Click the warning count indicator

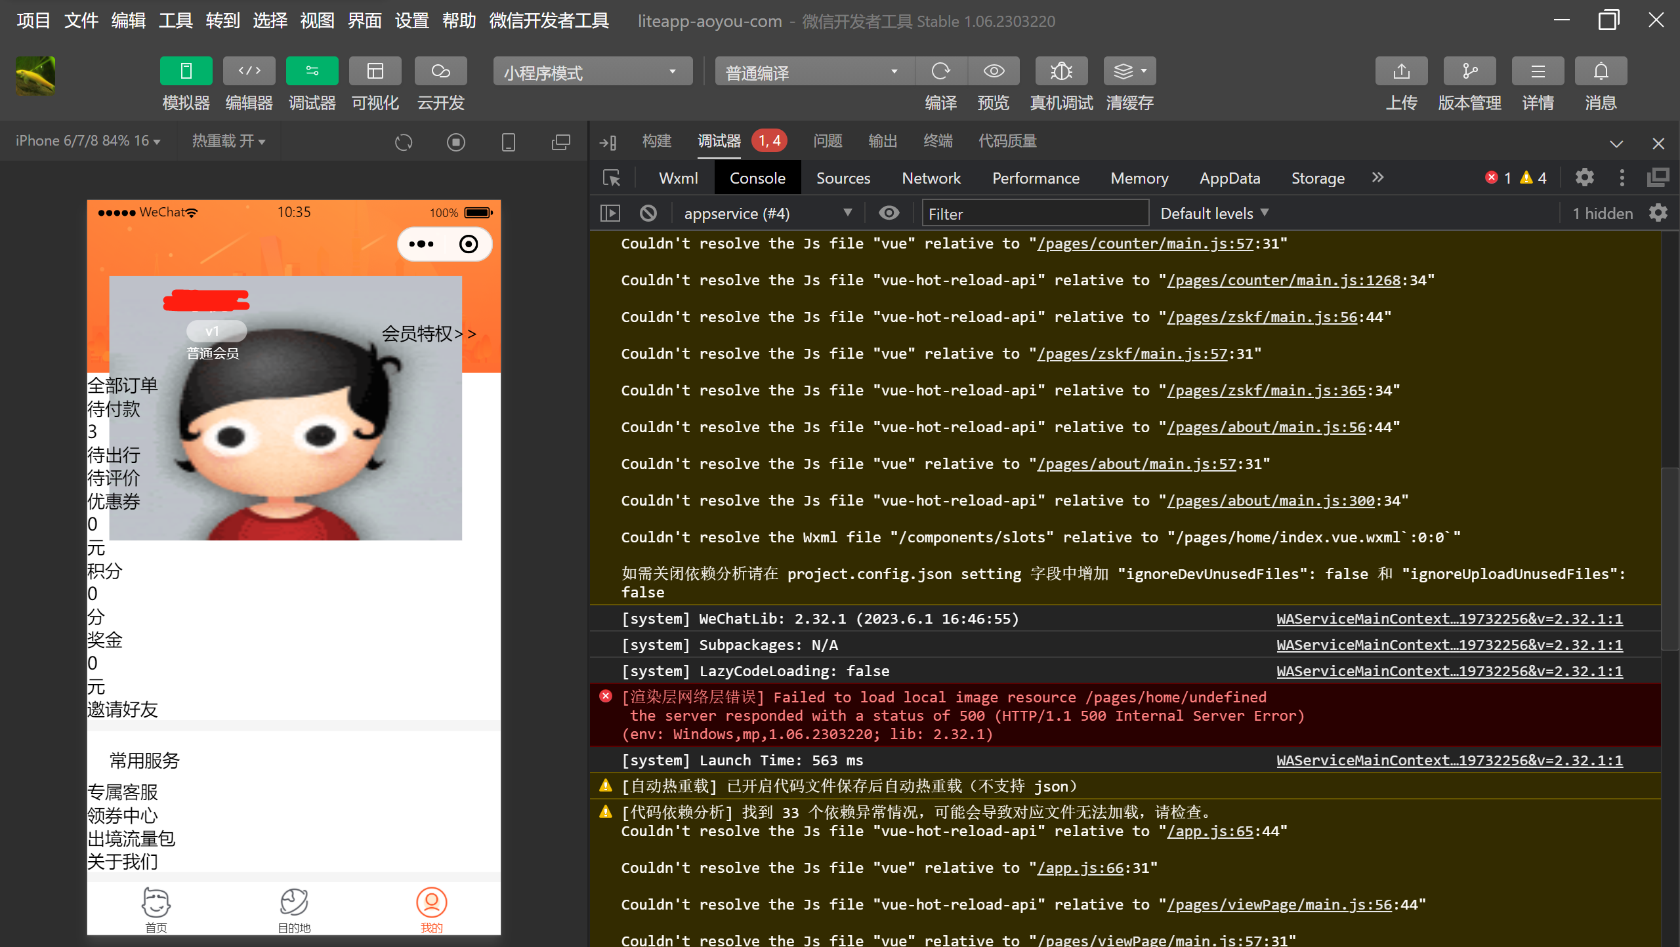pos(1534,178)
